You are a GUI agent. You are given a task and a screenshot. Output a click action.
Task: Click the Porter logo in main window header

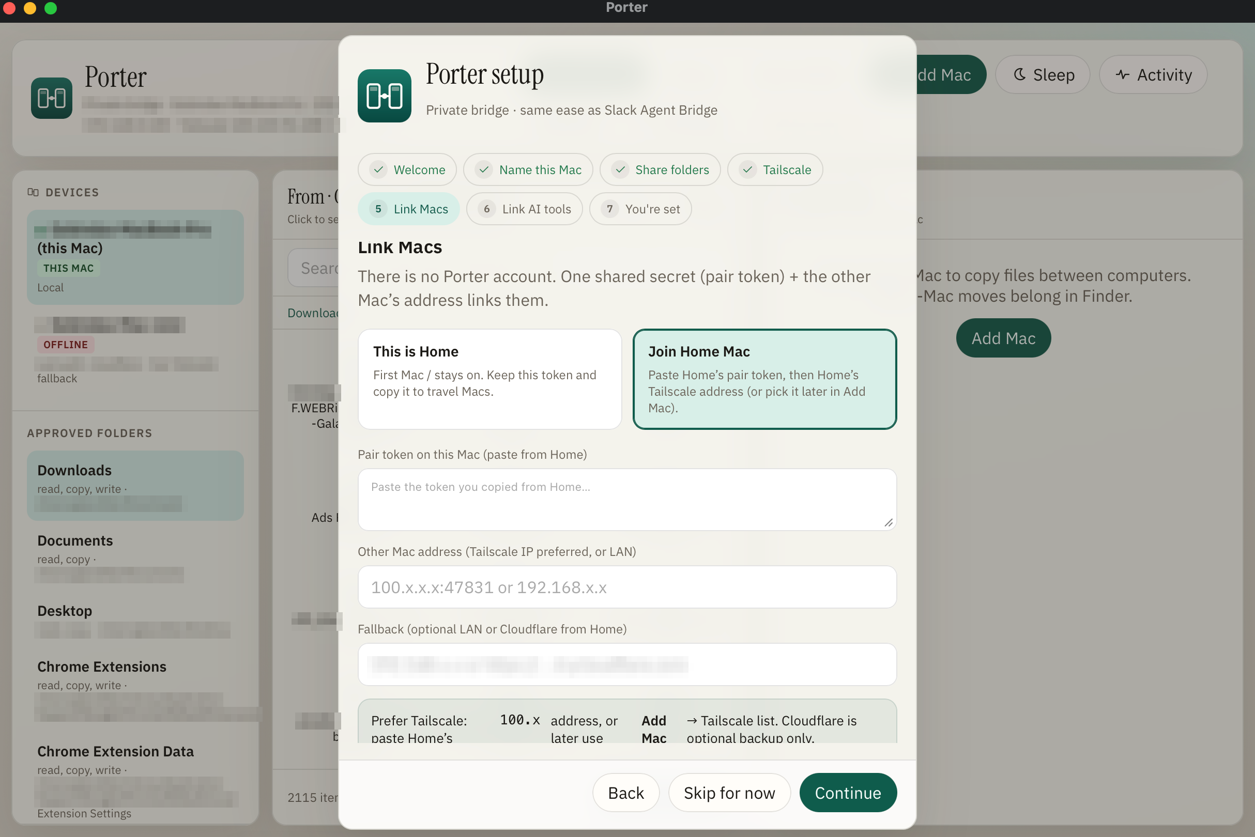click(52, 98)
